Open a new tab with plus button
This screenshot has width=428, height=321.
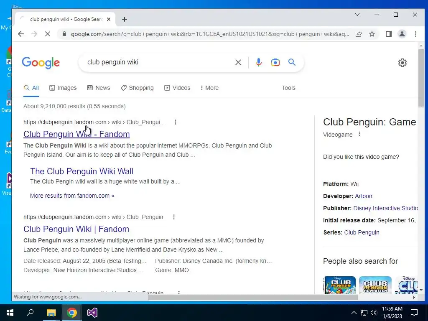click(125, 19)
